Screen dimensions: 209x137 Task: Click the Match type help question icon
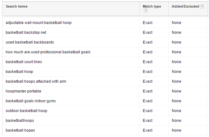(146, 11)
